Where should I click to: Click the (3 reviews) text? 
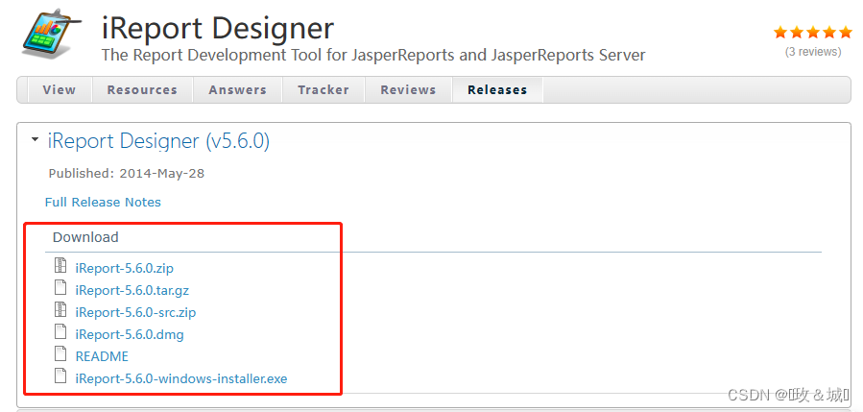coord(813,52)
